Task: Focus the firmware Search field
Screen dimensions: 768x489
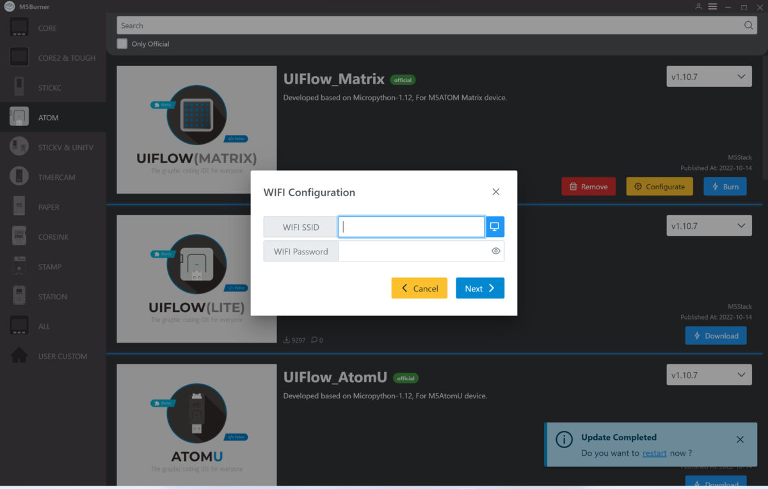Action: point(437,26)
